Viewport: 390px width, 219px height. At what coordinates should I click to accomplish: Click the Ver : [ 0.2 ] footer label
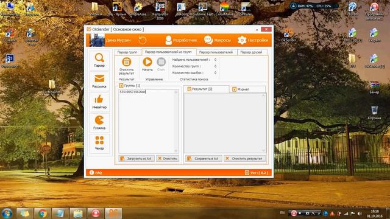point(257,173)
